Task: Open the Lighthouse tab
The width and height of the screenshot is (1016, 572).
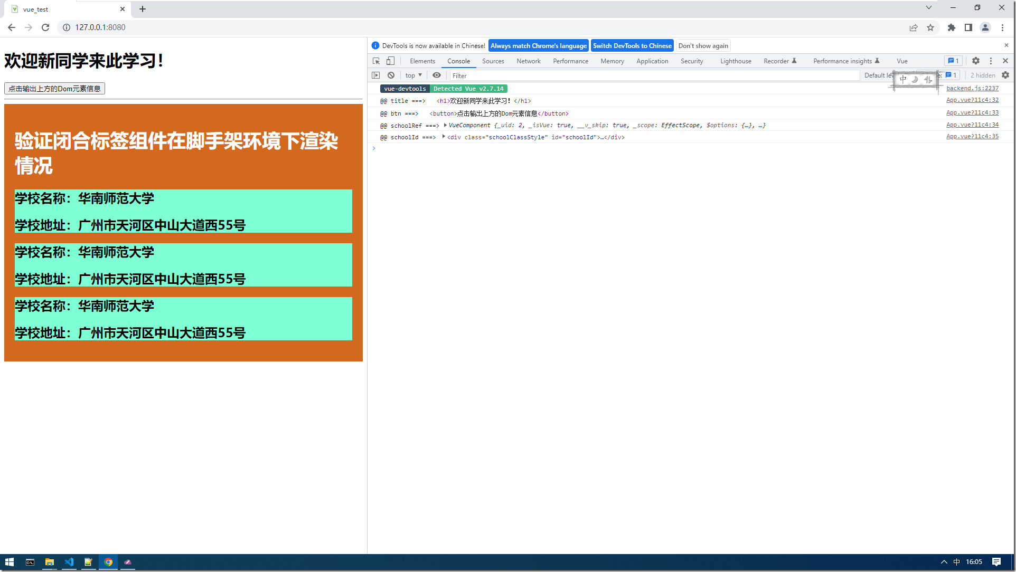Action: (736, 61)
